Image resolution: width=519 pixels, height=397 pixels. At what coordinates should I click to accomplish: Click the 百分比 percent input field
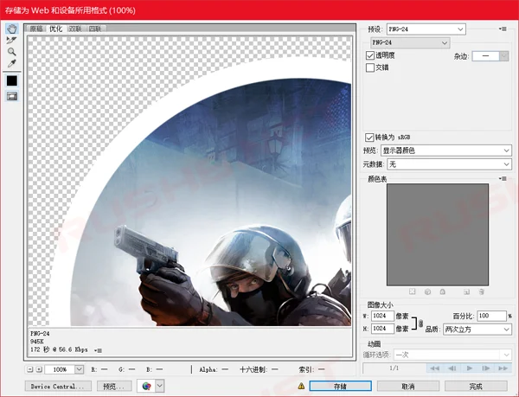point(492,316)
